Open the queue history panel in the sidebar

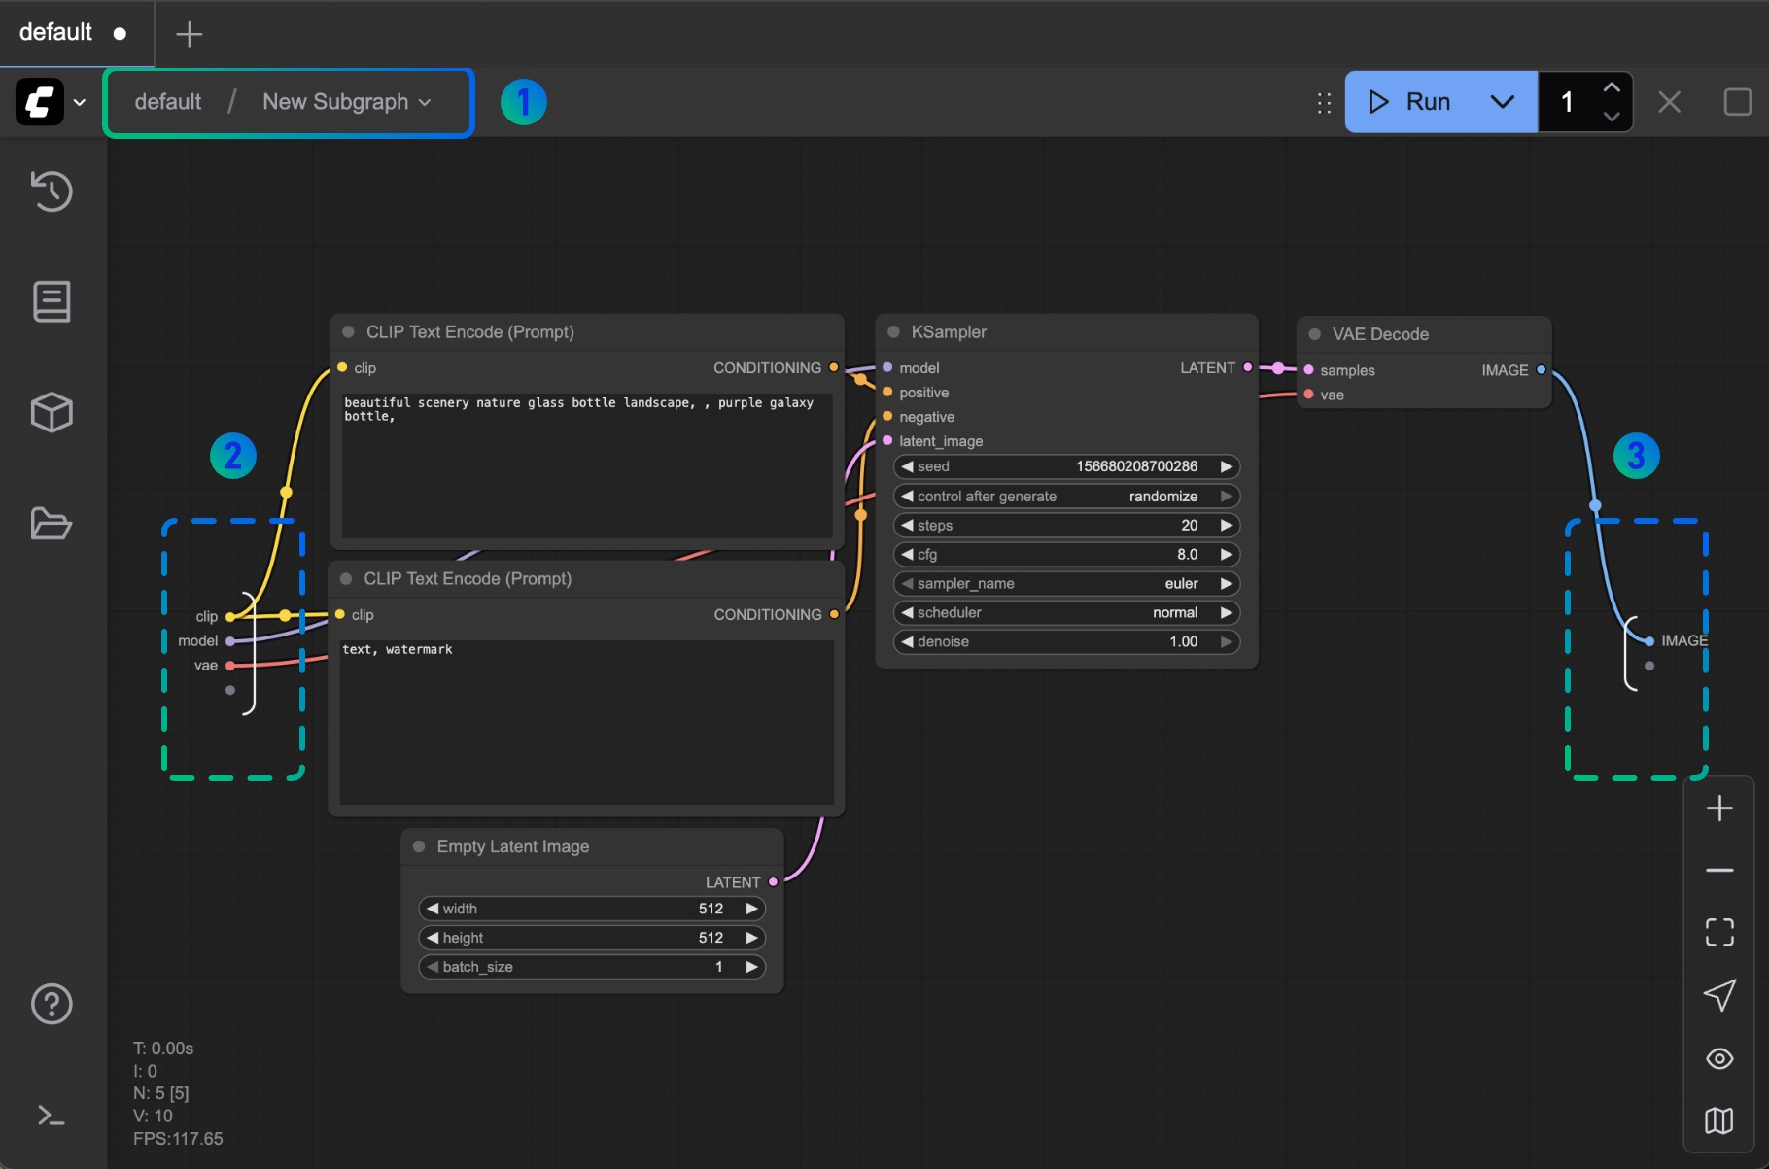[51, 190]
